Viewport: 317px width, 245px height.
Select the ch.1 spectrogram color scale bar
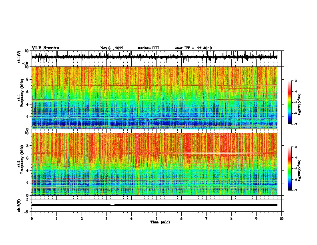(x=289, y=102)
